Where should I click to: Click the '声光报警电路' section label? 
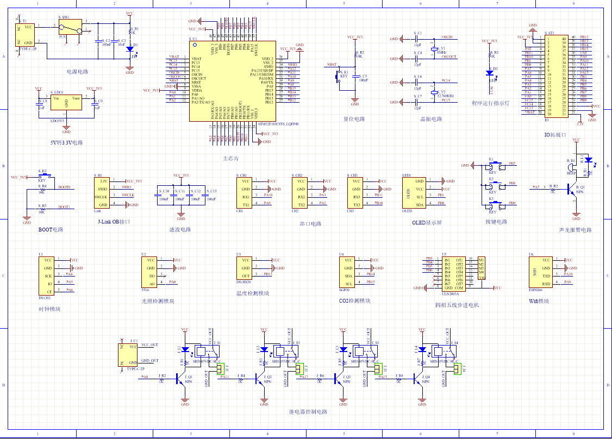(575, 230)
